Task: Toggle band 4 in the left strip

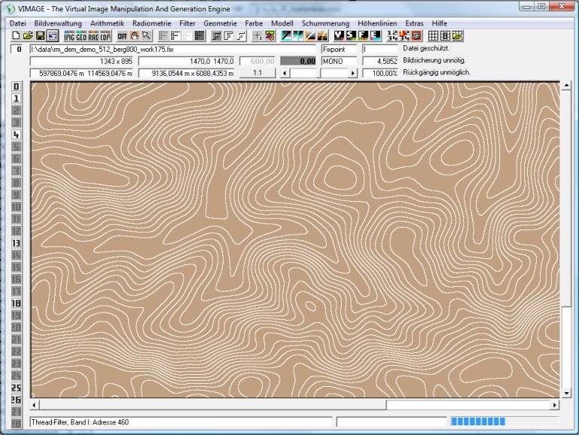Action: 16,135
